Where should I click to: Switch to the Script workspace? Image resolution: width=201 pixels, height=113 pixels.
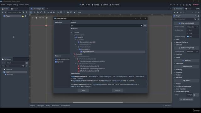pyautogui.click(x=95, y=5)
